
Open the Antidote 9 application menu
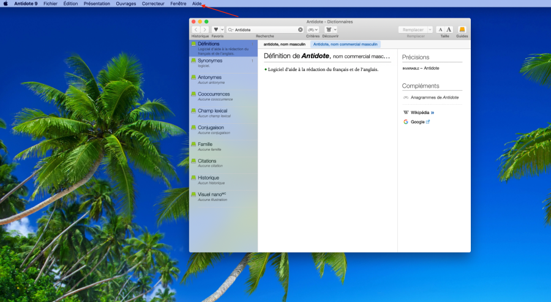pyautogui.click(x=26, y=4)
